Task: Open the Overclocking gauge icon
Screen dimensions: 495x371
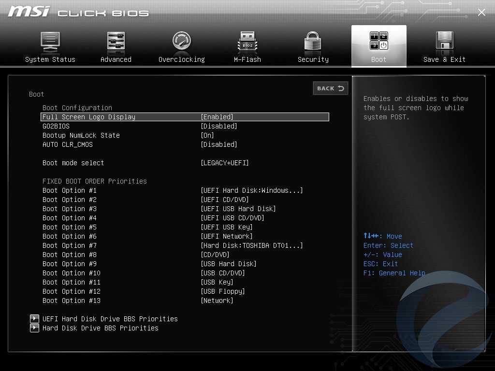Action: (182, 42)
